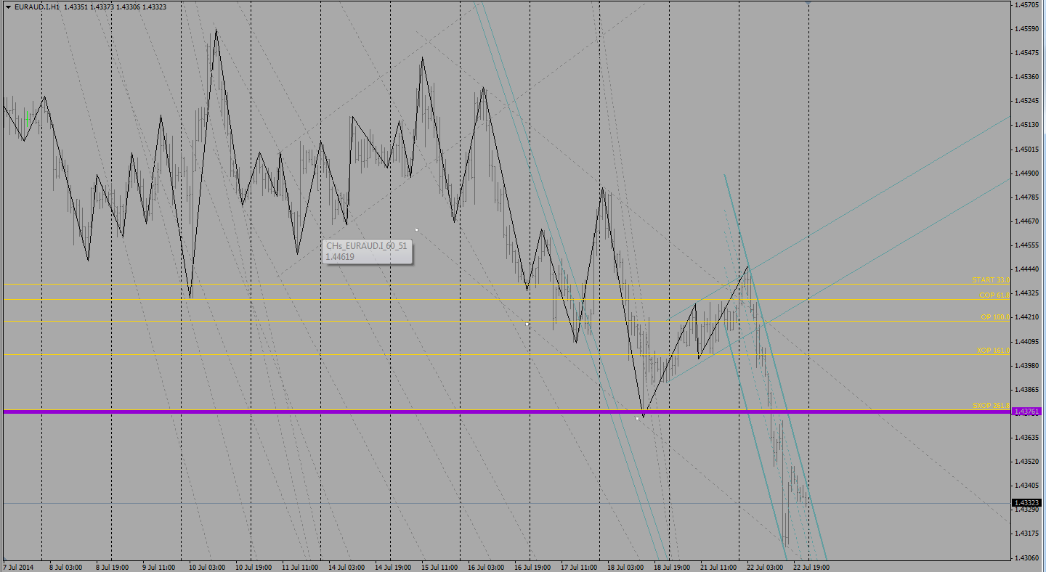Click the 1.45705 value on price scale
The width and height of the screenshot is (1046, 572).
coord(1027,5)
